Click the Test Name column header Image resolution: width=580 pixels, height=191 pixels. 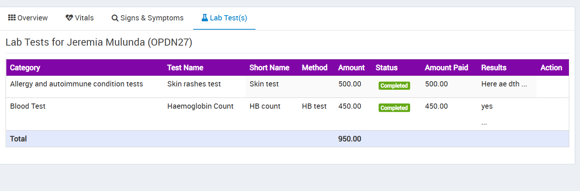pos(185,67)
